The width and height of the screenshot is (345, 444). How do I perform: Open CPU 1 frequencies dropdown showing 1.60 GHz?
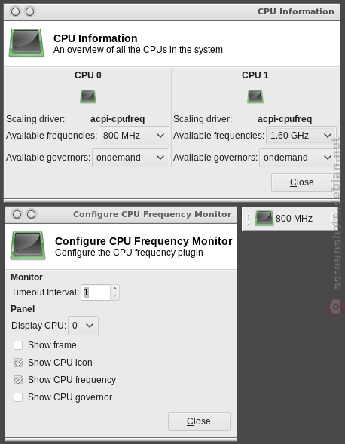(x=301, y=136)
